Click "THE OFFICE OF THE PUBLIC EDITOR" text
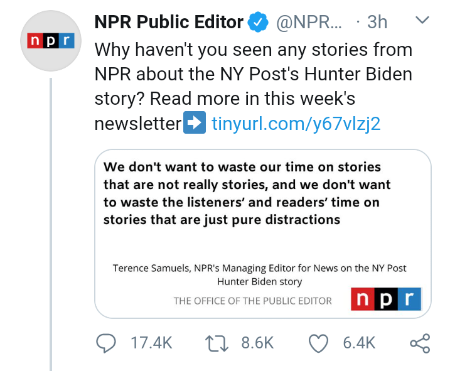This screenshot has width=450, height=371. pos(252,301)
